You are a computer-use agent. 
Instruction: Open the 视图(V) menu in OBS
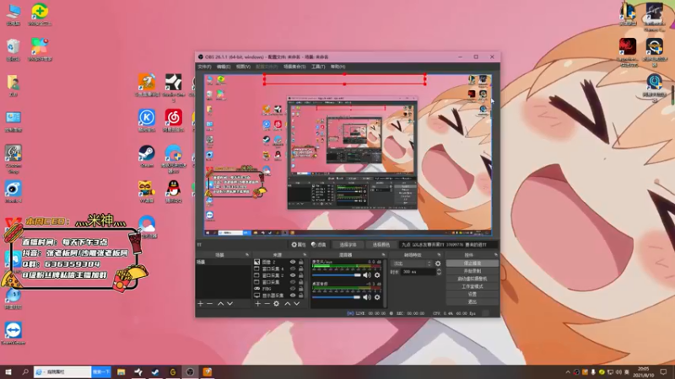243,67
